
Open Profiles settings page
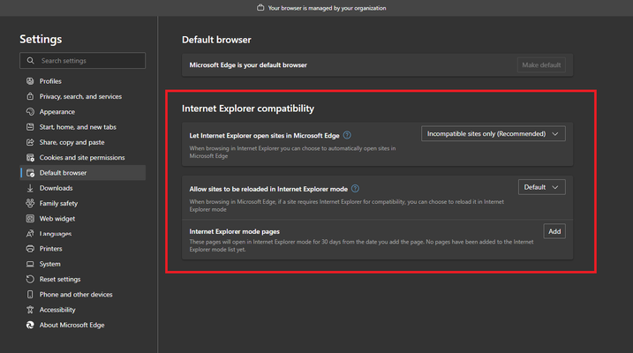[83, 81]
